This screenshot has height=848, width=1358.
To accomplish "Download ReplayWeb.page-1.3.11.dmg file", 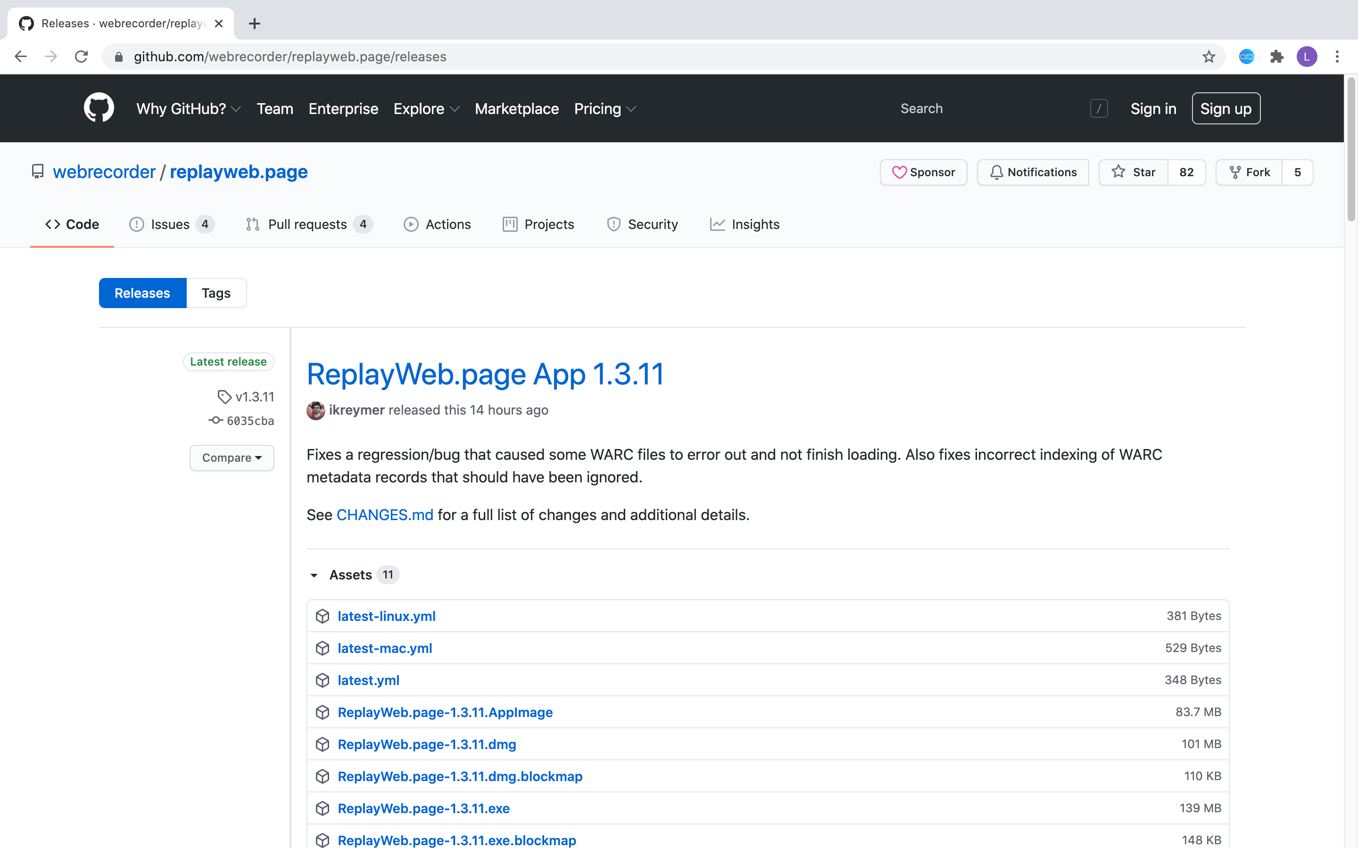I will point(426,744).
